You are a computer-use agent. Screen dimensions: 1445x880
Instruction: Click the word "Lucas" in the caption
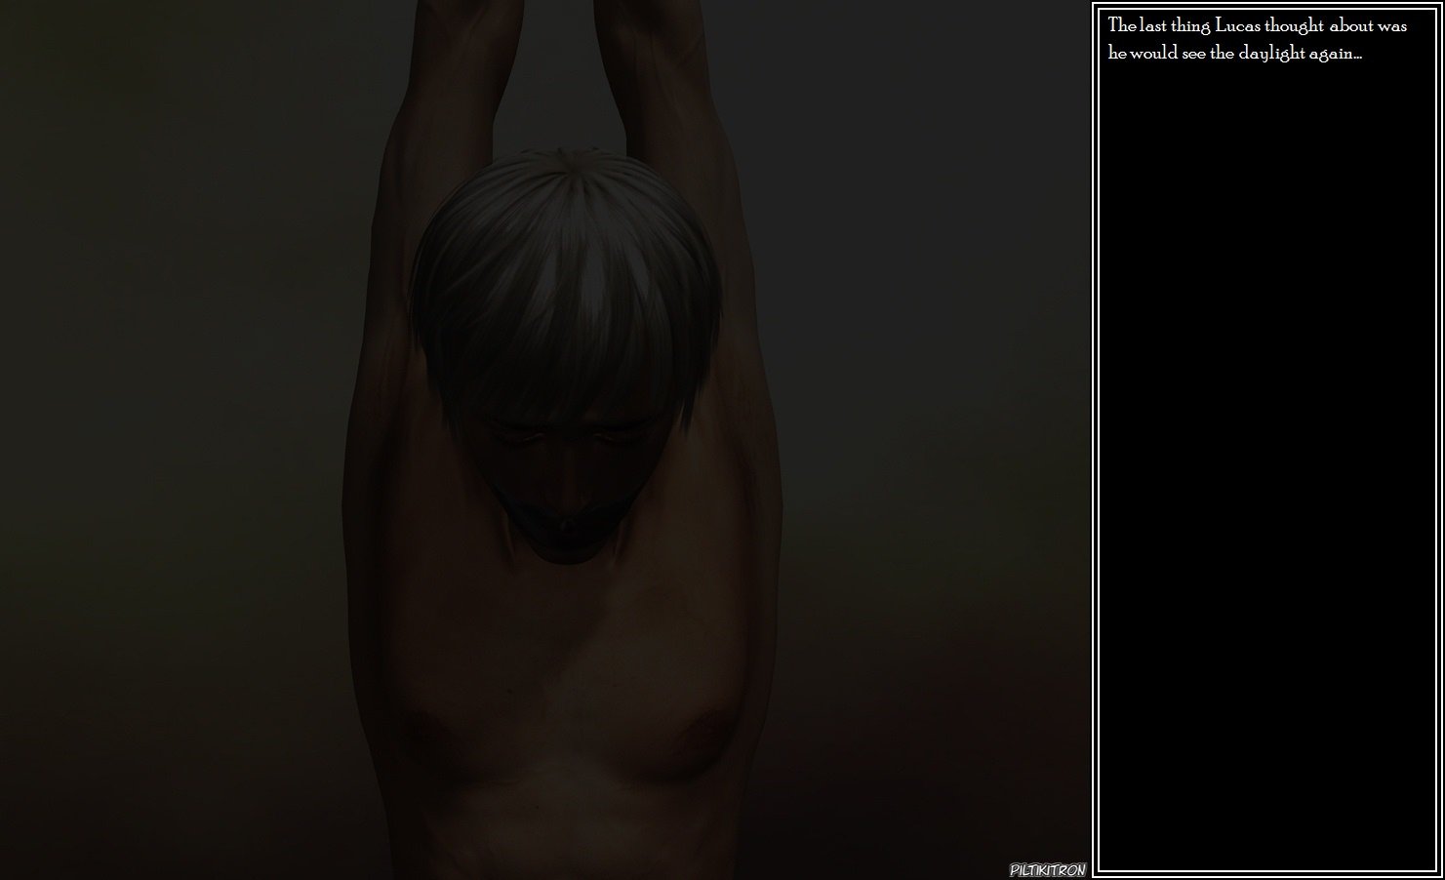1238,26
